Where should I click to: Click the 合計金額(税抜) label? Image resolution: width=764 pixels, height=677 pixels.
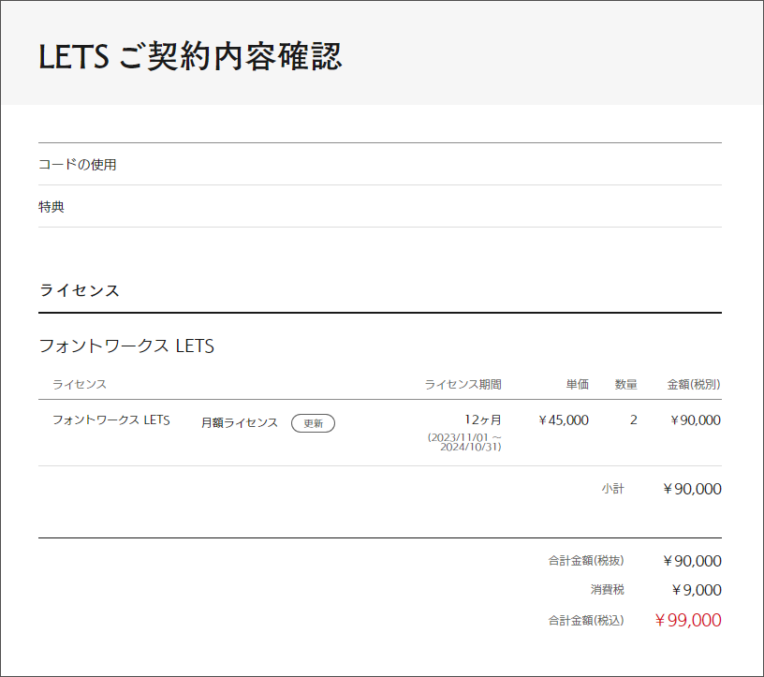(x=586, y=561)
